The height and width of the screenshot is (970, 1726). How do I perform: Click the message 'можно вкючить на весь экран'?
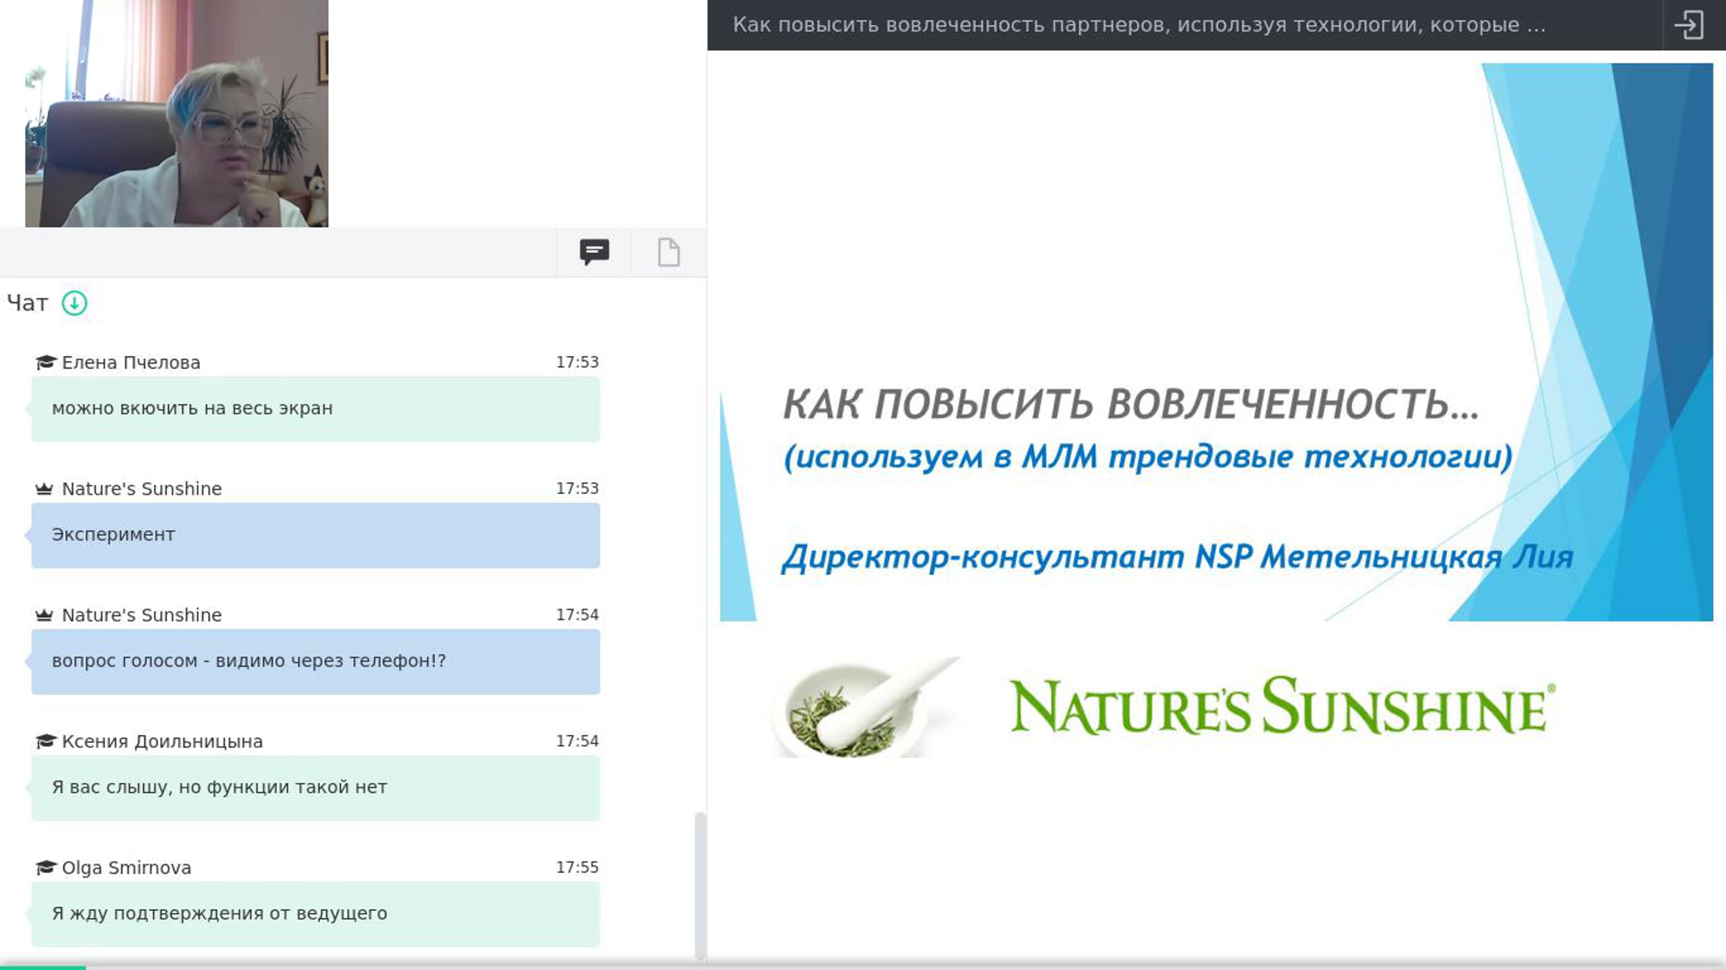[316, 409]
